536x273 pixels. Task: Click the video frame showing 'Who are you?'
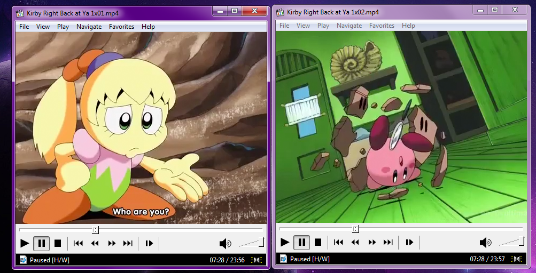point(141,128)
